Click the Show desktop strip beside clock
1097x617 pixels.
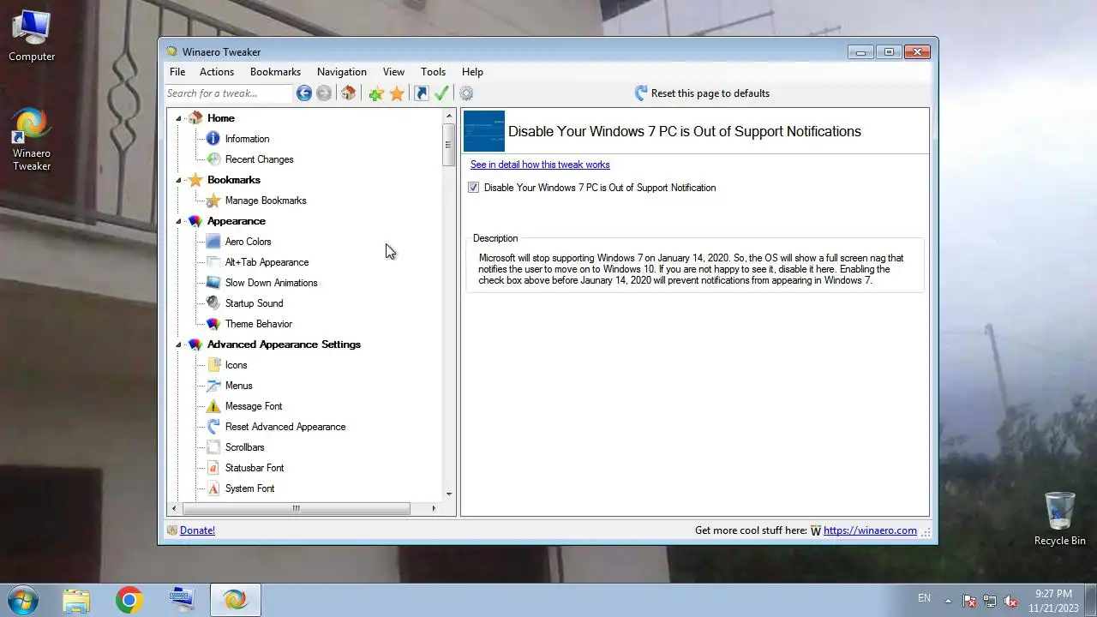[x=1091, y=600]
